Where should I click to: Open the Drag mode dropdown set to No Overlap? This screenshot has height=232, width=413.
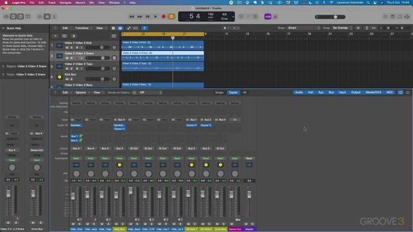click(342, 28)
